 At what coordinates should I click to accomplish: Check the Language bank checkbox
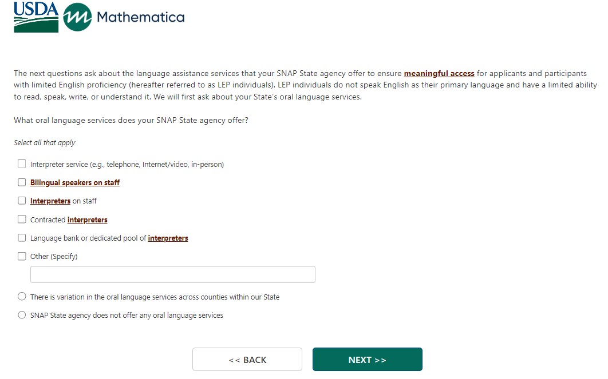(22, 238)
